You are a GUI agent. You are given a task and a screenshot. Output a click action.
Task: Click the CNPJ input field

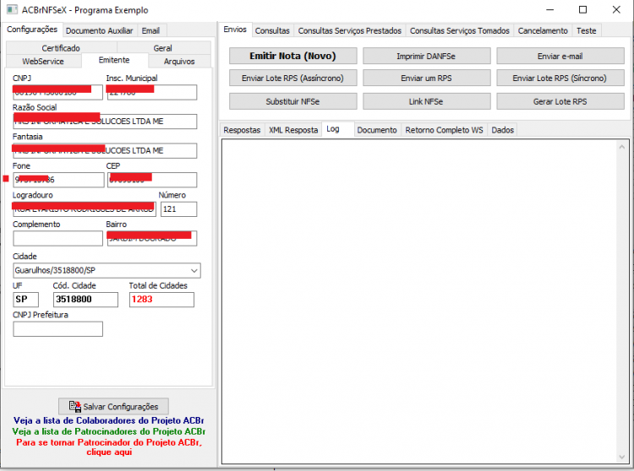coord(57,92)
